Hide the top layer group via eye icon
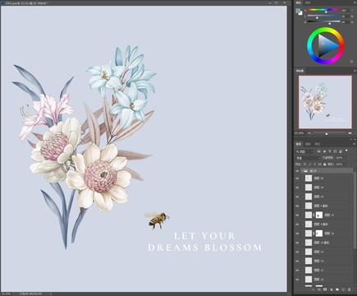This screenshot has height=296, width=357. click(297, 171)
